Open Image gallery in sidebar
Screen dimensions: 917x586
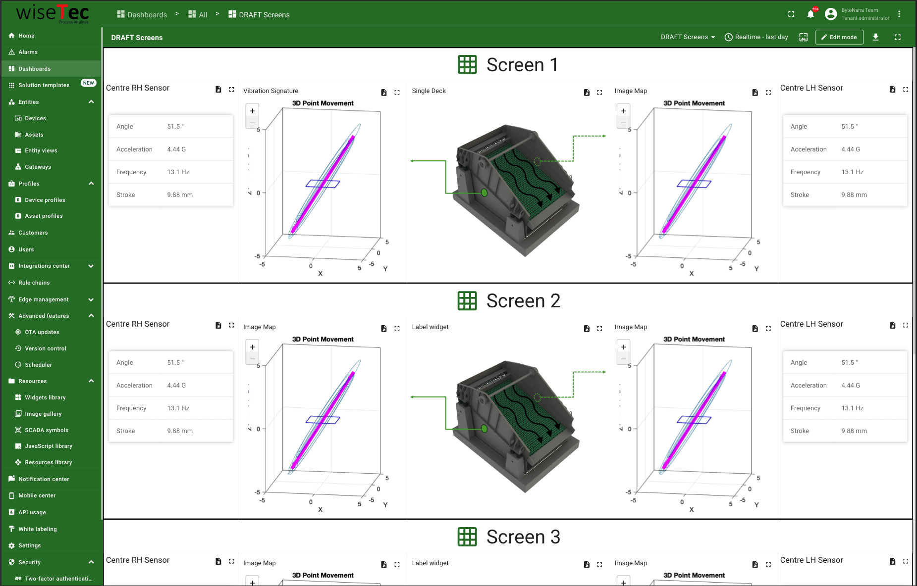[x=51, y=414]
